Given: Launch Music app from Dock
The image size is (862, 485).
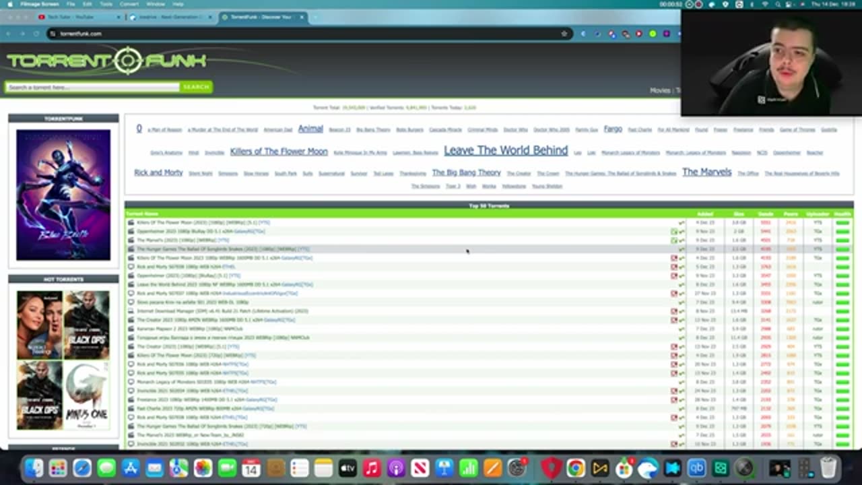Looking at the screenshot, I should pos(372,467).
